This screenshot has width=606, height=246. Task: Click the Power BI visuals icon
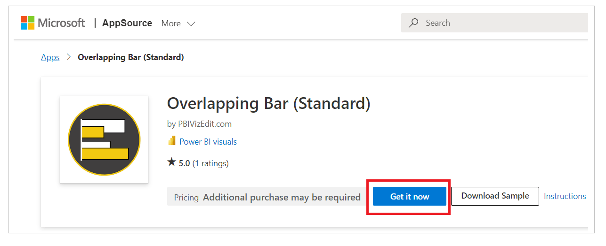click(x=172, y=141)
